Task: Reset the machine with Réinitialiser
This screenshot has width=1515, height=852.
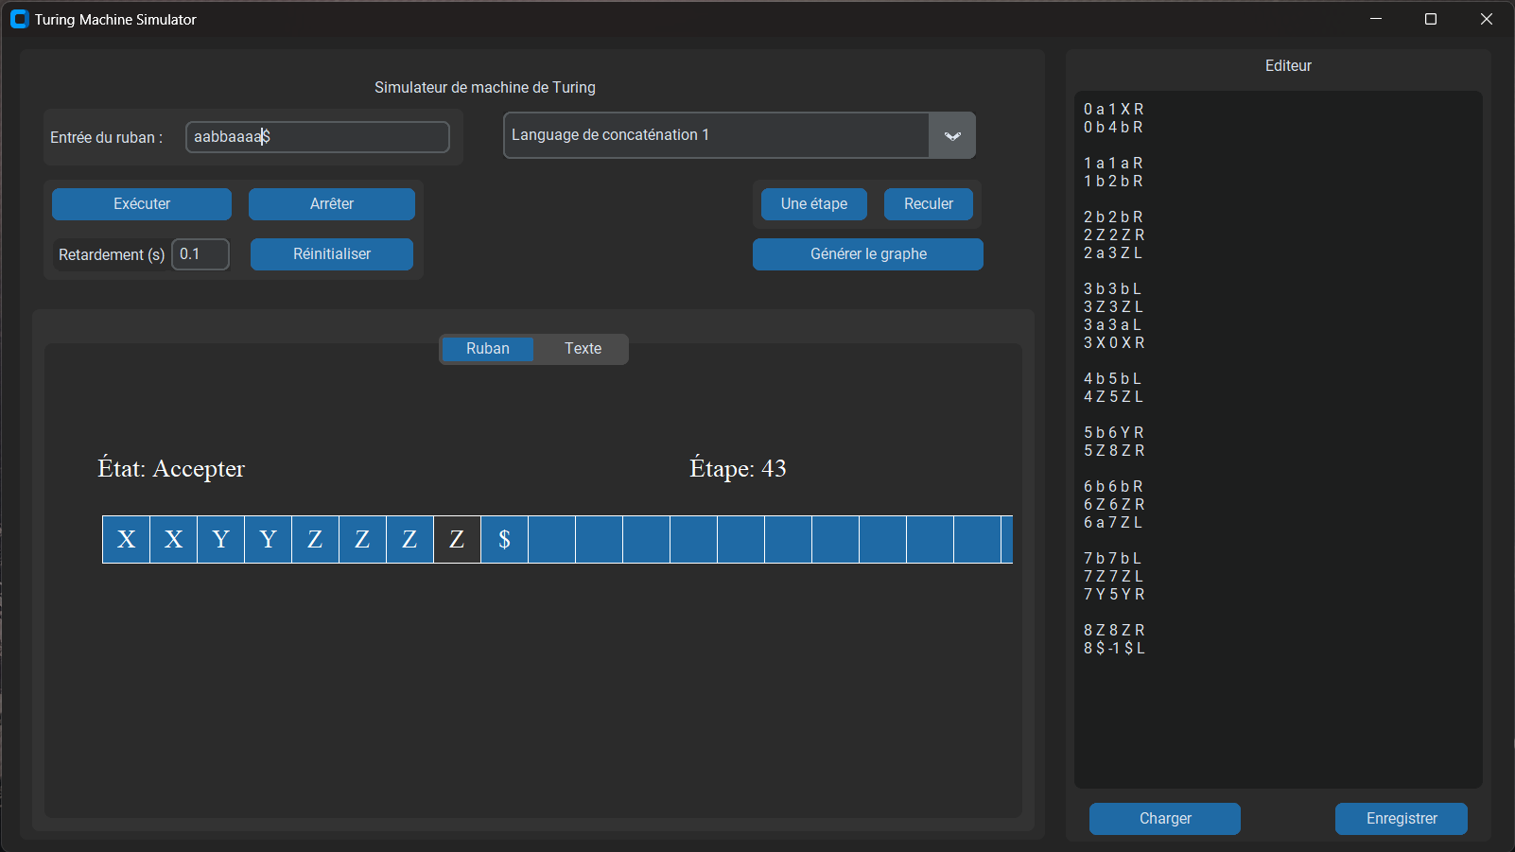Action: pyautogui.click(x=332, y=254)
